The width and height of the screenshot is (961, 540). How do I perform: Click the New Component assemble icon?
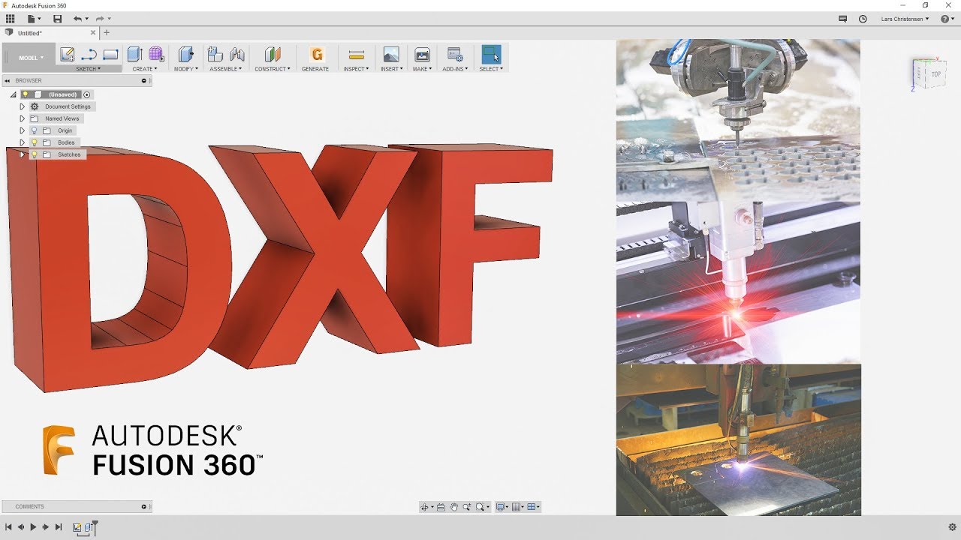coord(215,54)
